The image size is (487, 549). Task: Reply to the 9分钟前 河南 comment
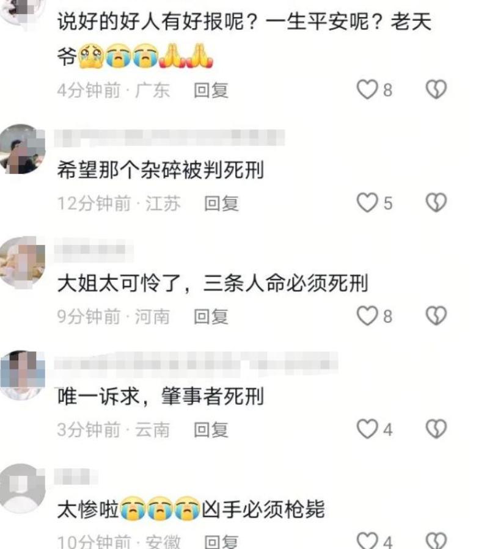211,316
